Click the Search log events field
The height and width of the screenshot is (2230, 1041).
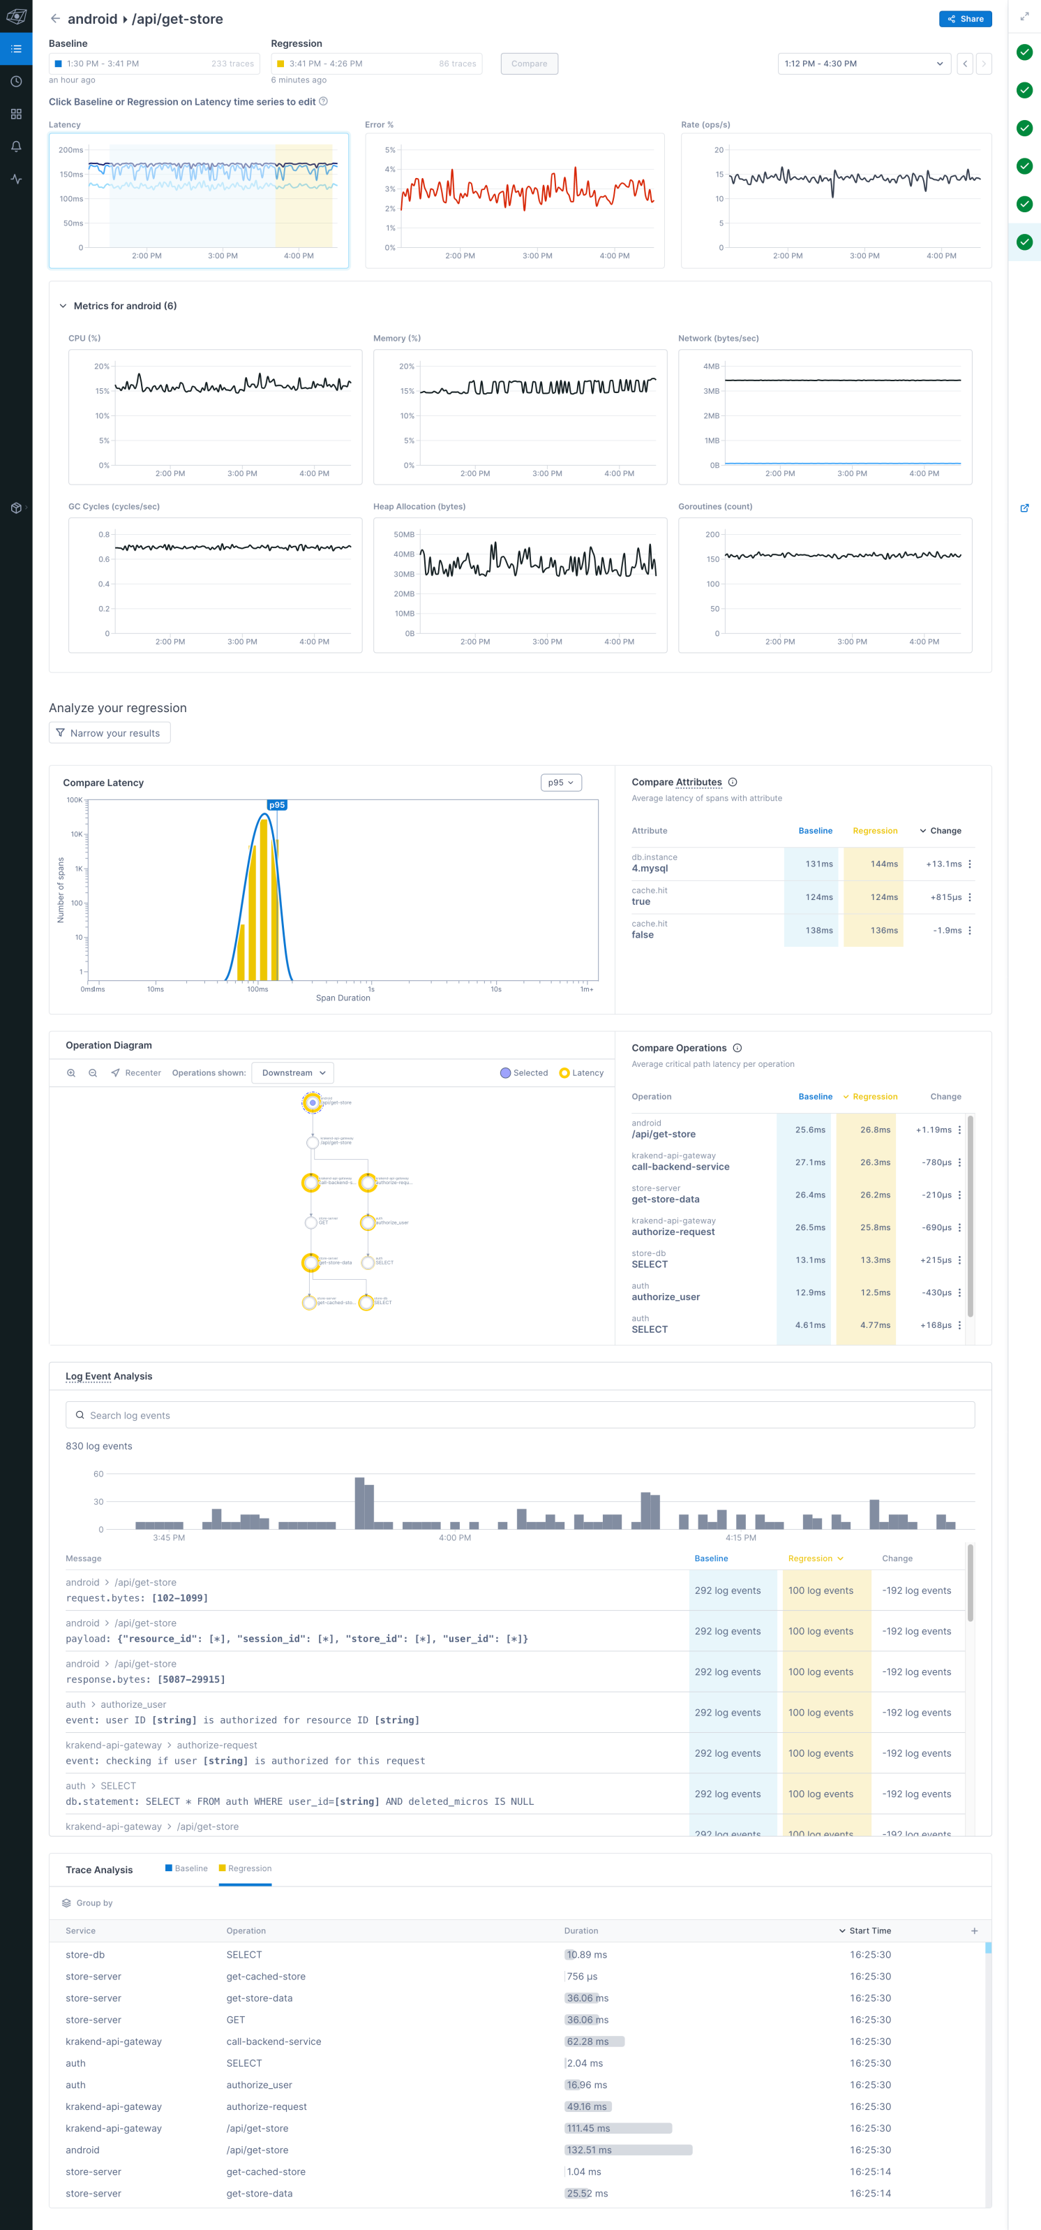[520, 1415]
